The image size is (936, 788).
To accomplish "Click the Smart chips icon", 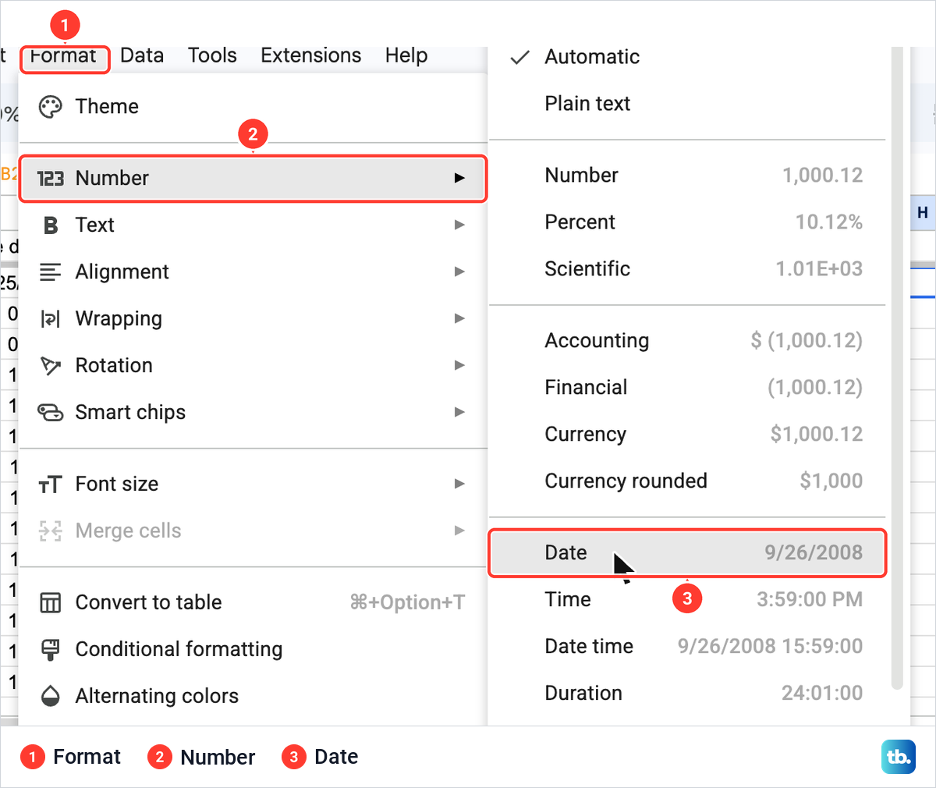I will coord(51,413).
